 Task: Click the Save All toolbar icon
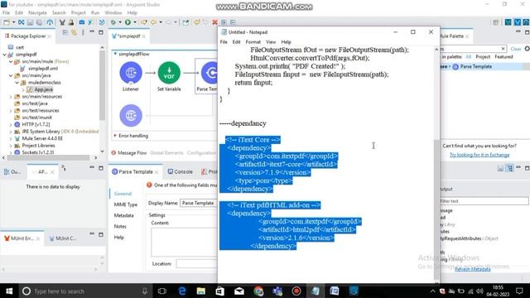click(x=39, y=22)
